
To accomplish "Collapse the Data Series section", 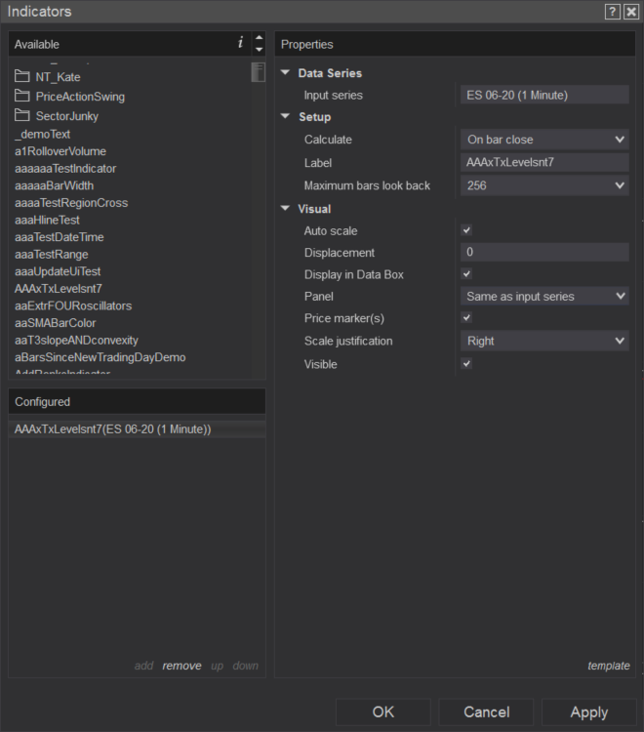I will coord(285,73).
